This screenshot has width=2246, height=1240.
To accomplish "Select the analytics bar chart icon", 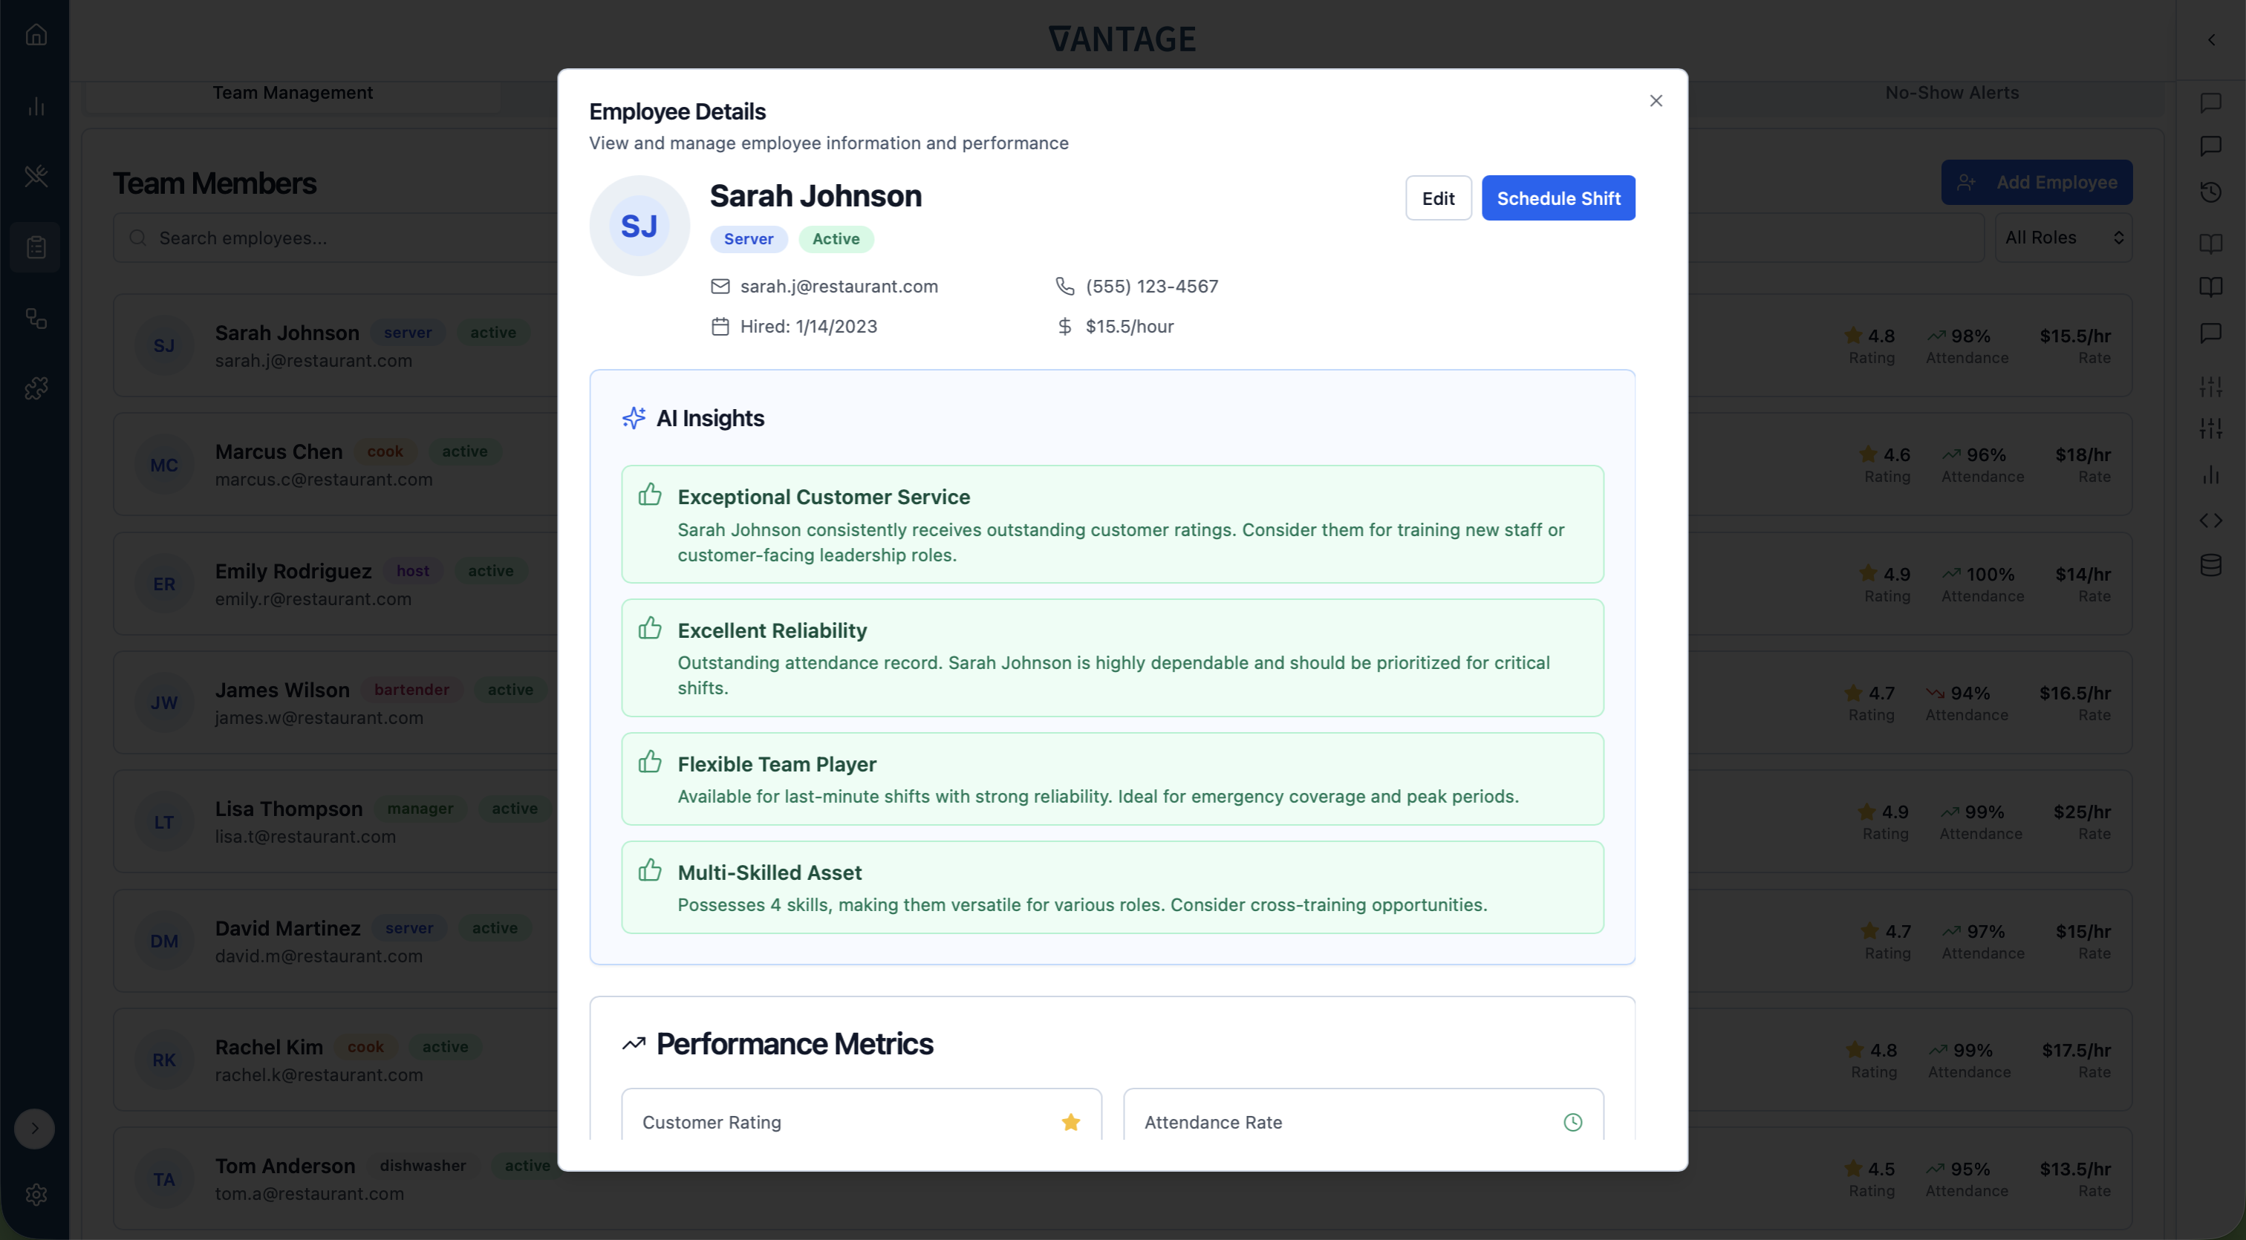I will tap(36, 106).
